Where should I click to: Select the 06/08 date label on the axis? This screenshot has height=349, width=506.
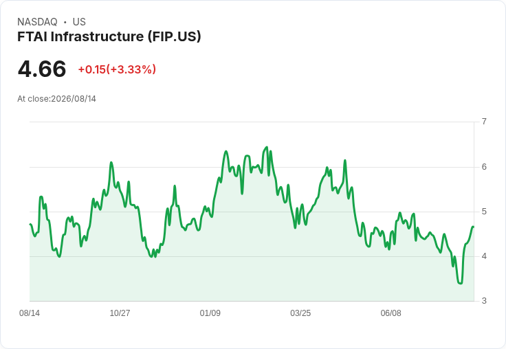point(390,313)
